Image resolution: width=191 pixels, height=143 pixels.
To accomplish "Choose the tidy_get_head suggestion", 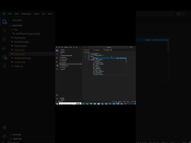I will coord(110,63).
